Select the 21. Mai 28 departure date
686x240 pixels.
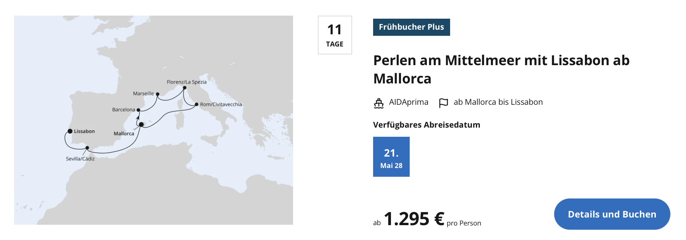tap(391, 157)
